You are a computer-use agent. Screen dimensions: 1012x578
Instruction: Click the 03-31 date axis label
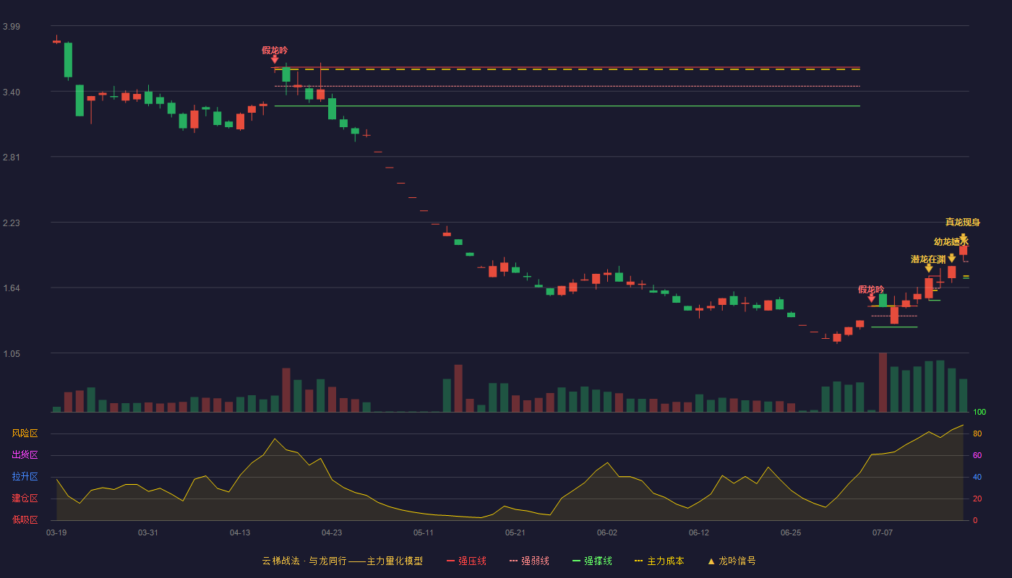(x=148, y=532)
